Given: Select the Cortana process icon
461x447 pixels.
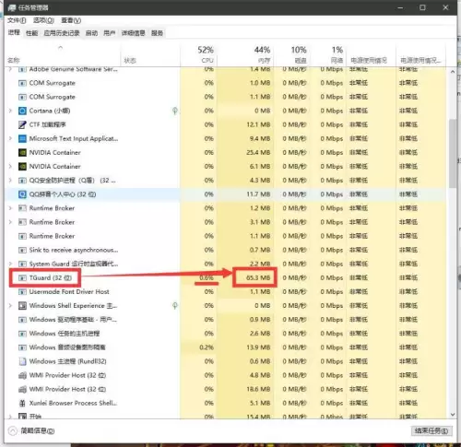Looking at the screenshot, I should point(22,111).
